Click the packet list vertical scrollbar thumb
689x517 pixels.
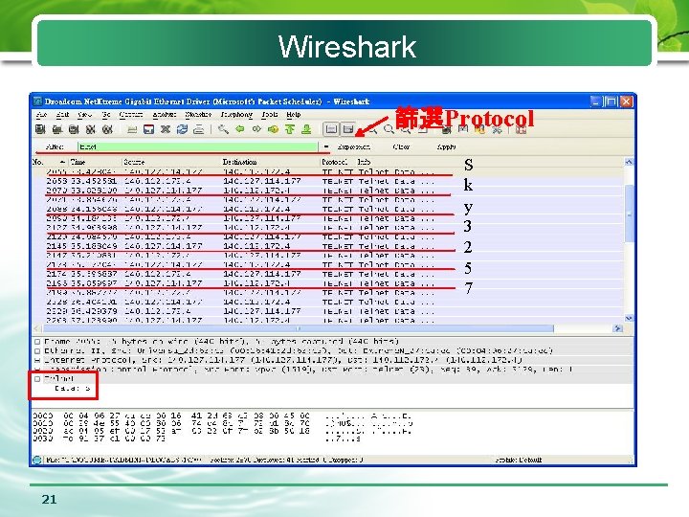[629, 214]
